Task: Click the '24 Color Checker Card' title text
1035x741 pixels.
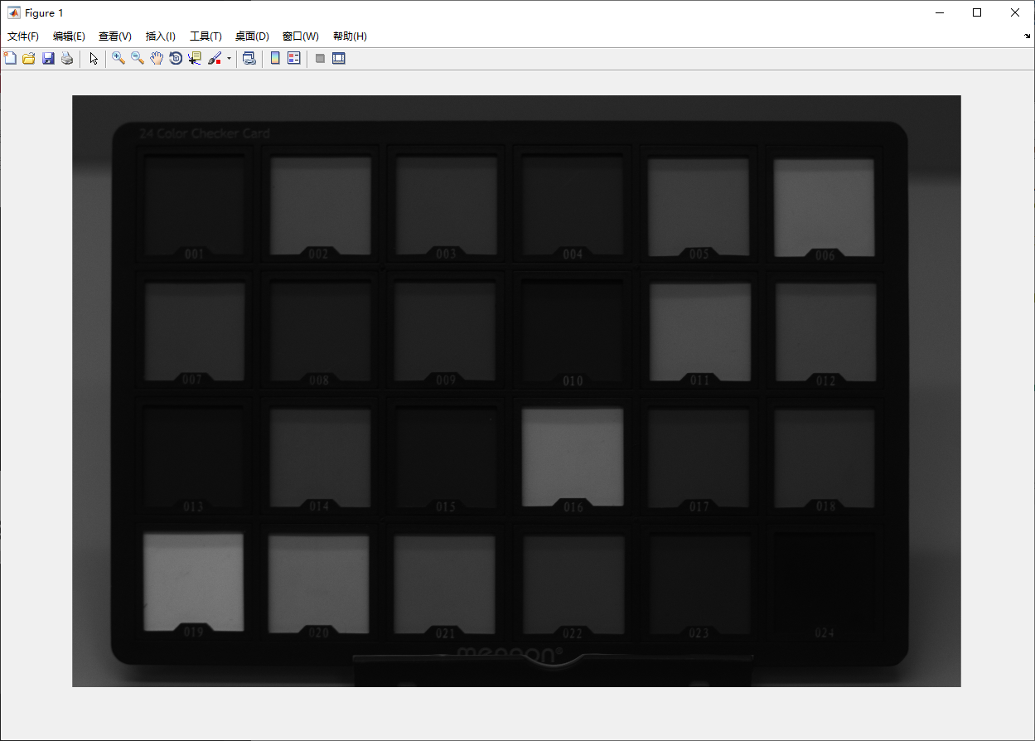Action: 205,133
